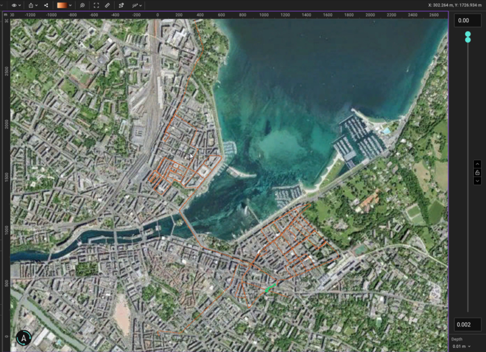Click the orange color gradient swatch
The height and width of the screenshot is (352, 486).
click(x=61, y=5)
